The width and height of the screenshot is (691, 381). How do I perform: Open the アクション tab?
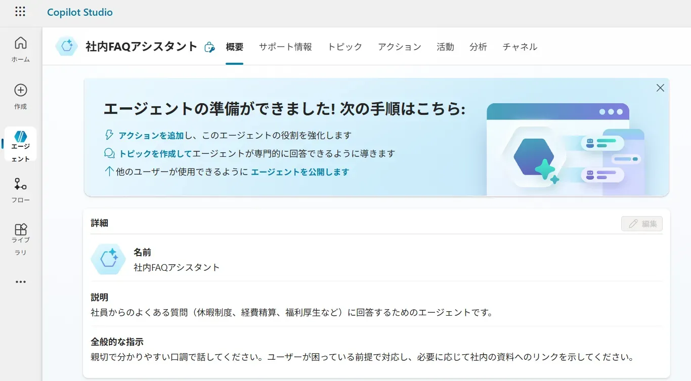(x=399, y=47)
